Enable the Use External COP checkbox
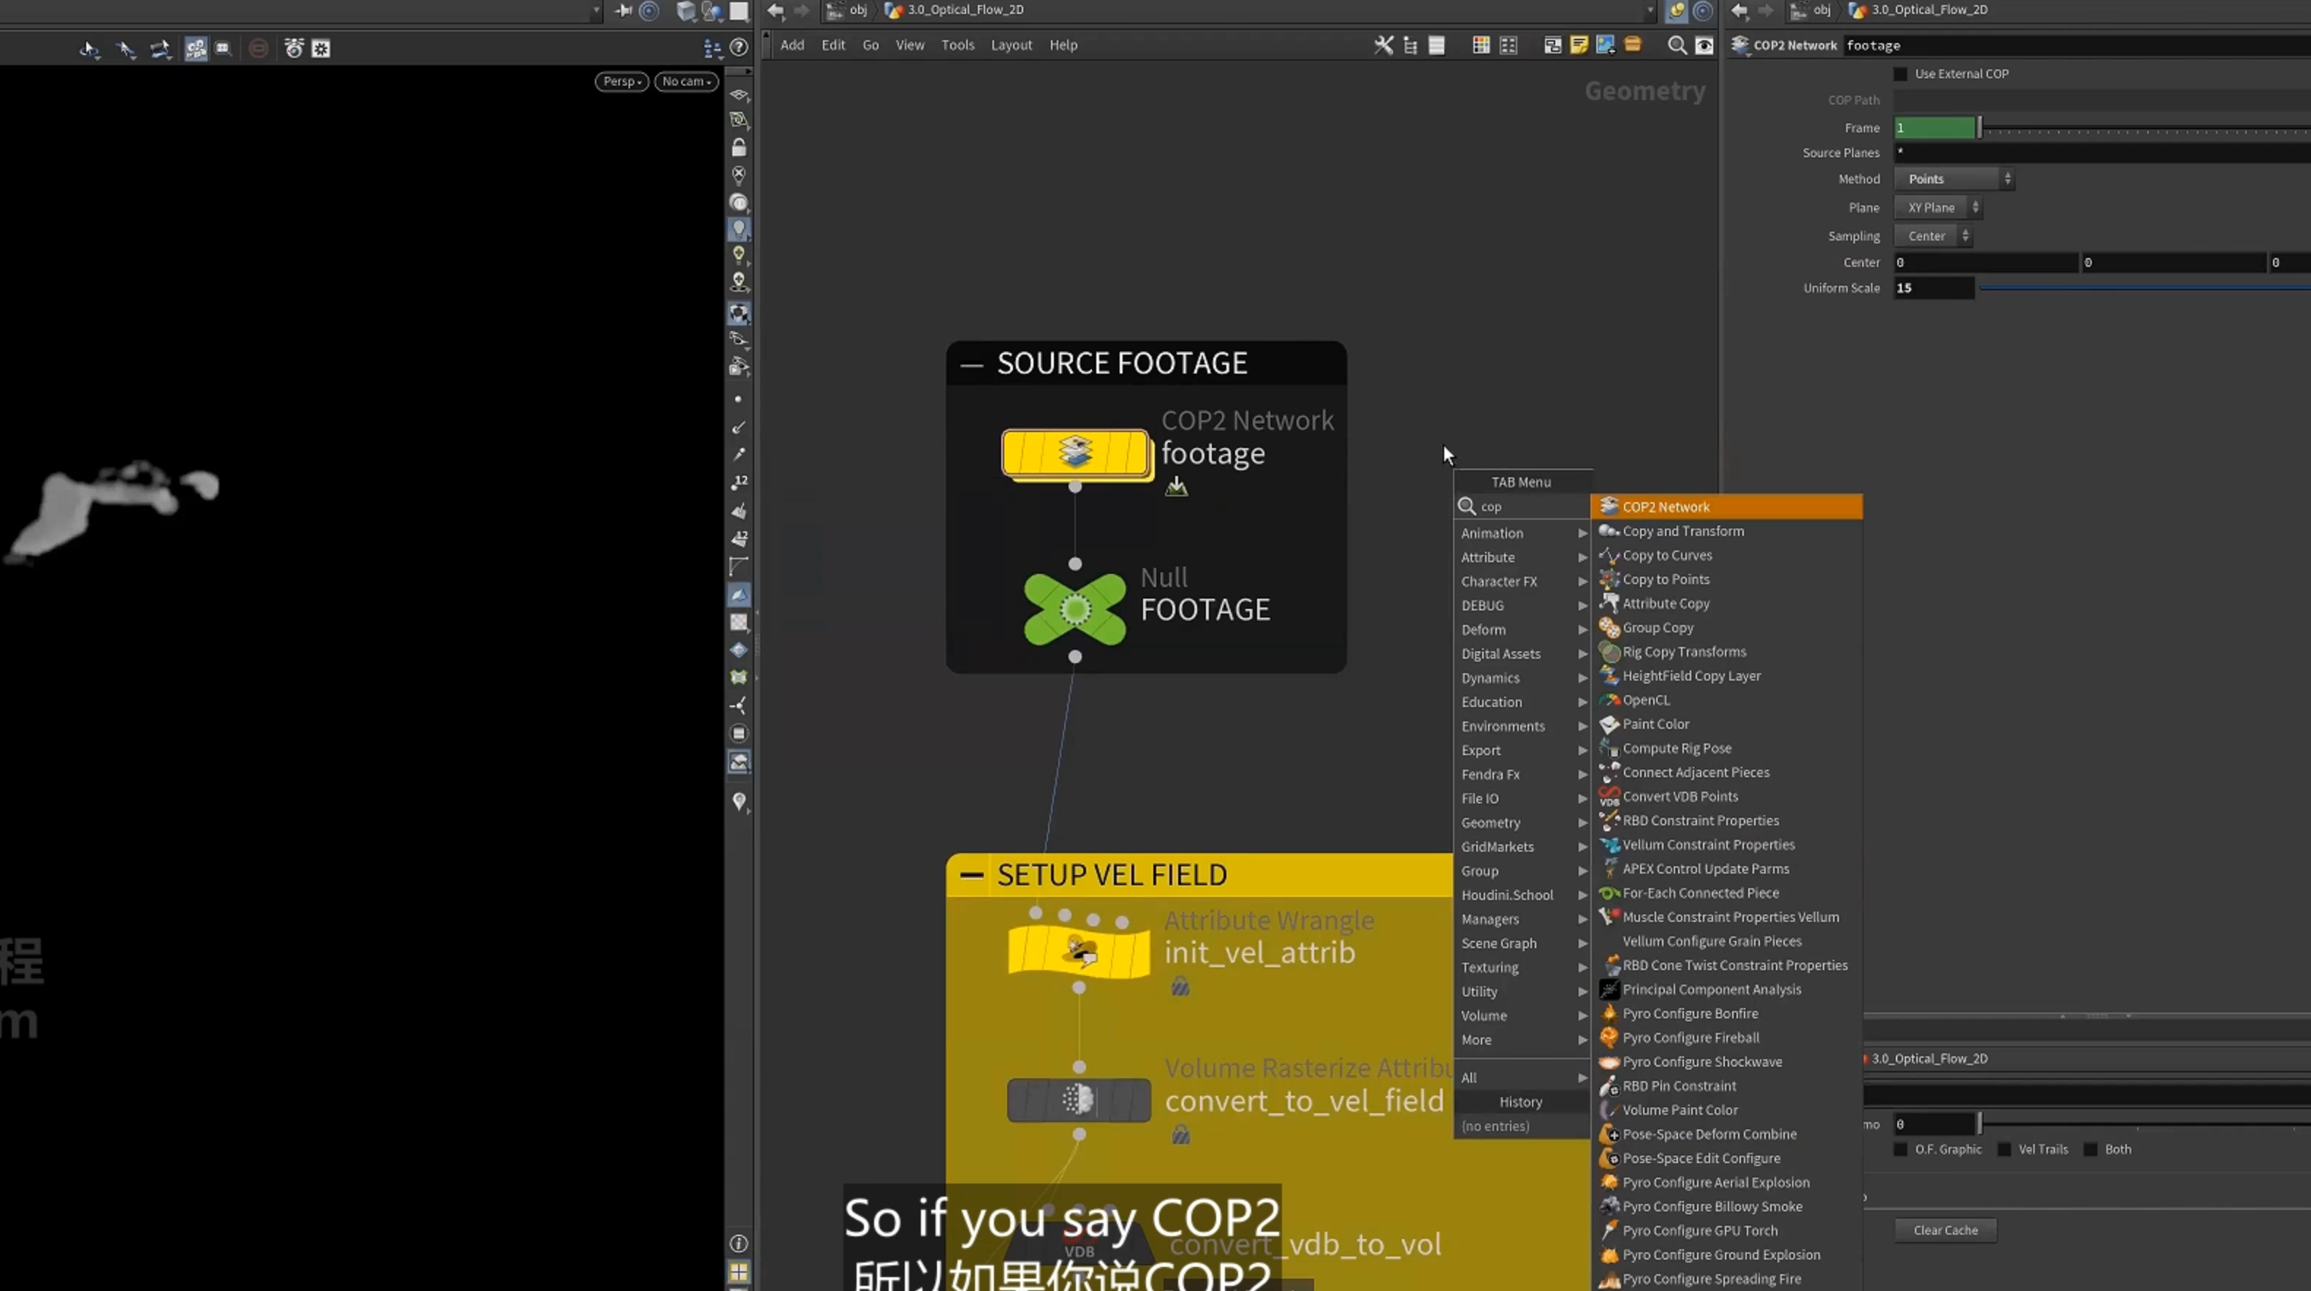The height and width of the screenshot is (1291, 2311). (1900, 74)
